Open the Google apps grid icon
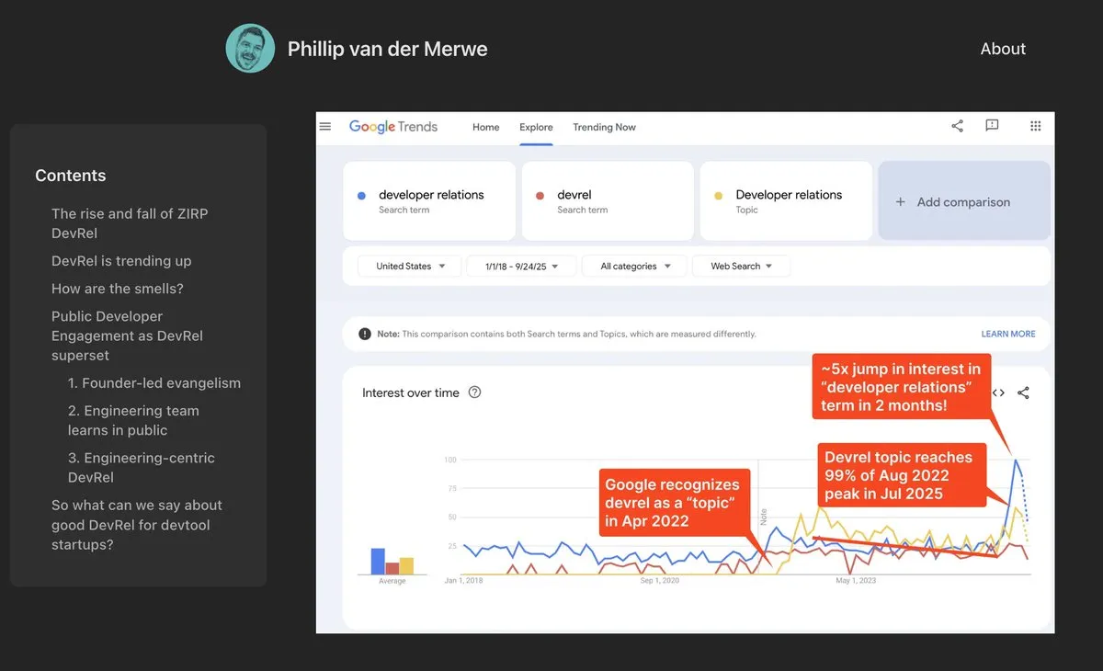The width and height of the screenshot is (1103, 671). 1036,126
